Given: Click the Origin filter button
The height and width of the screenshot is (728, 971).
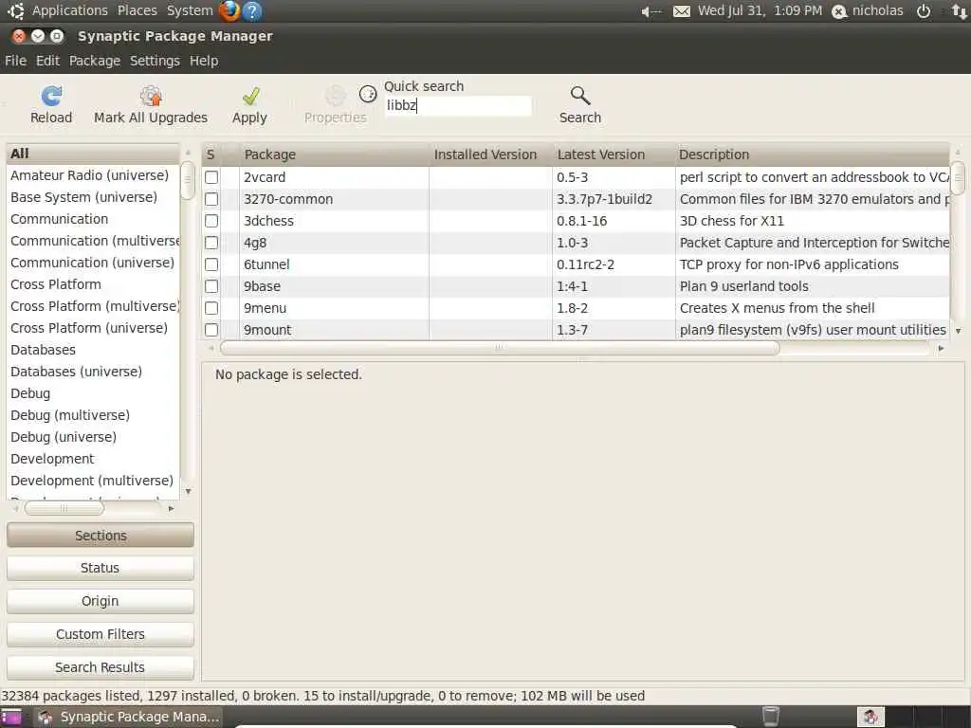Looking at the screenshot, I should (101, 601).
